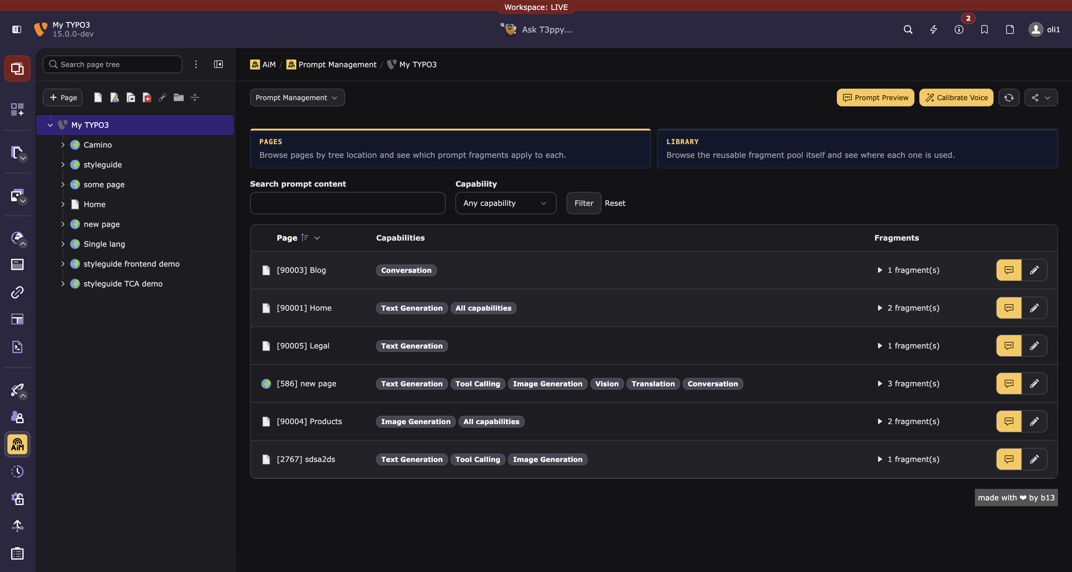Expand the Home tree node

click(63, 205)
